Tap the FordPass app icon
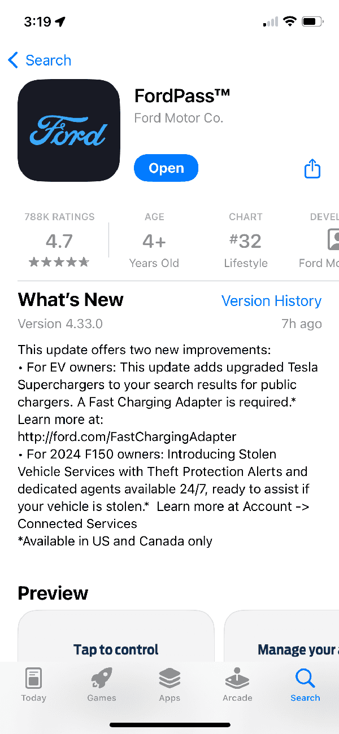339x734 pixels. (x=69, y=130)
